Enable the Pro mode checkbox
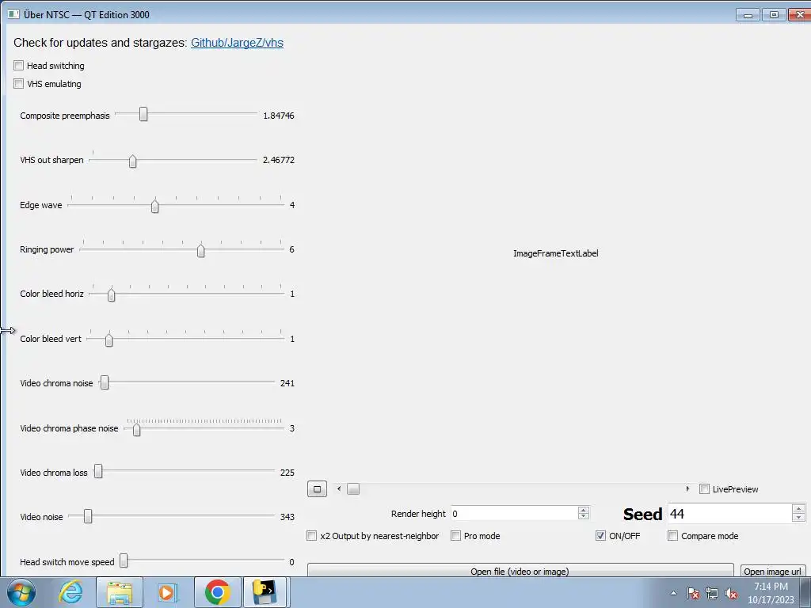 tap(455, 536)
